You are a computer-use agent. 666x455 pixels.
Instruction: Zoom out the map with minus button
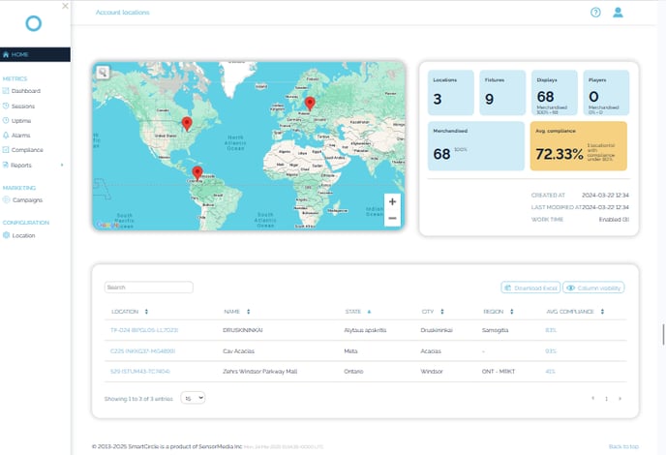pyautogui.click(x=392, y=219)
